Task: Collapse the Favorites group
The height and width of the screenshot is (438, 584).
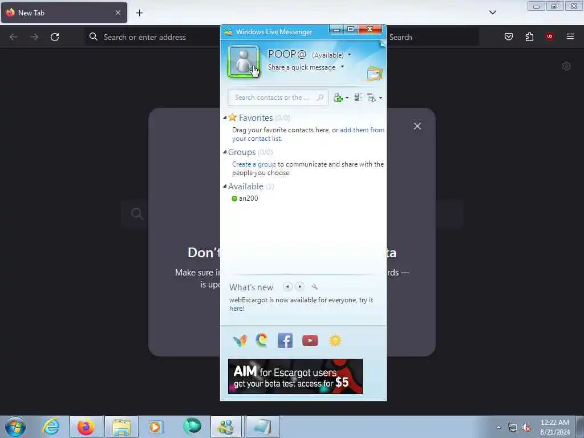Action: [225, 117]
